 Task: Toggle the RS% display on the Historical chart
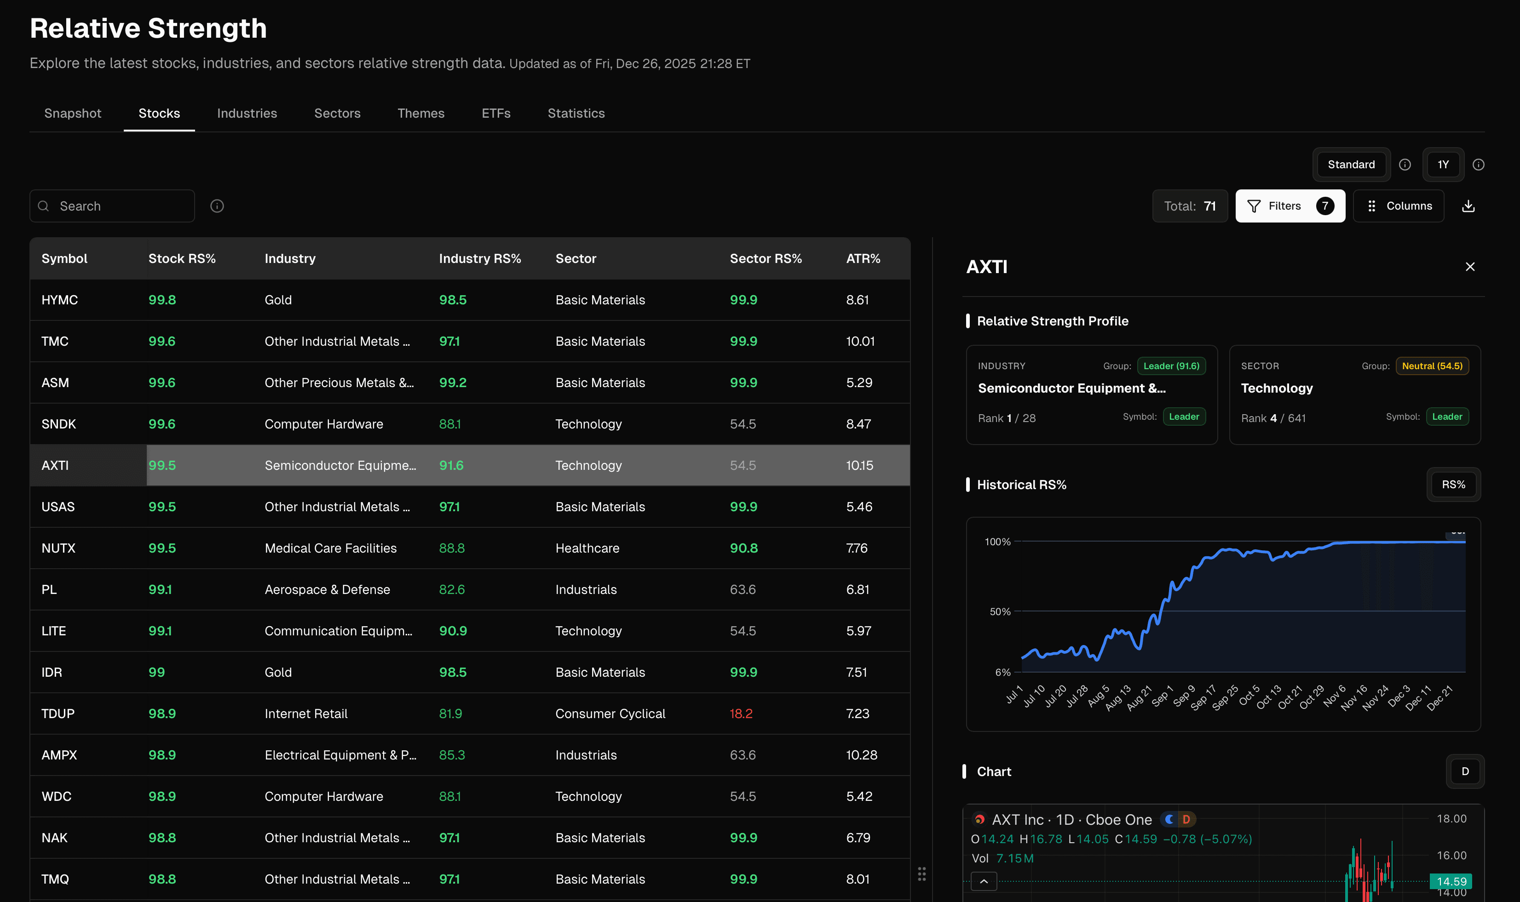coord(1453,485)
